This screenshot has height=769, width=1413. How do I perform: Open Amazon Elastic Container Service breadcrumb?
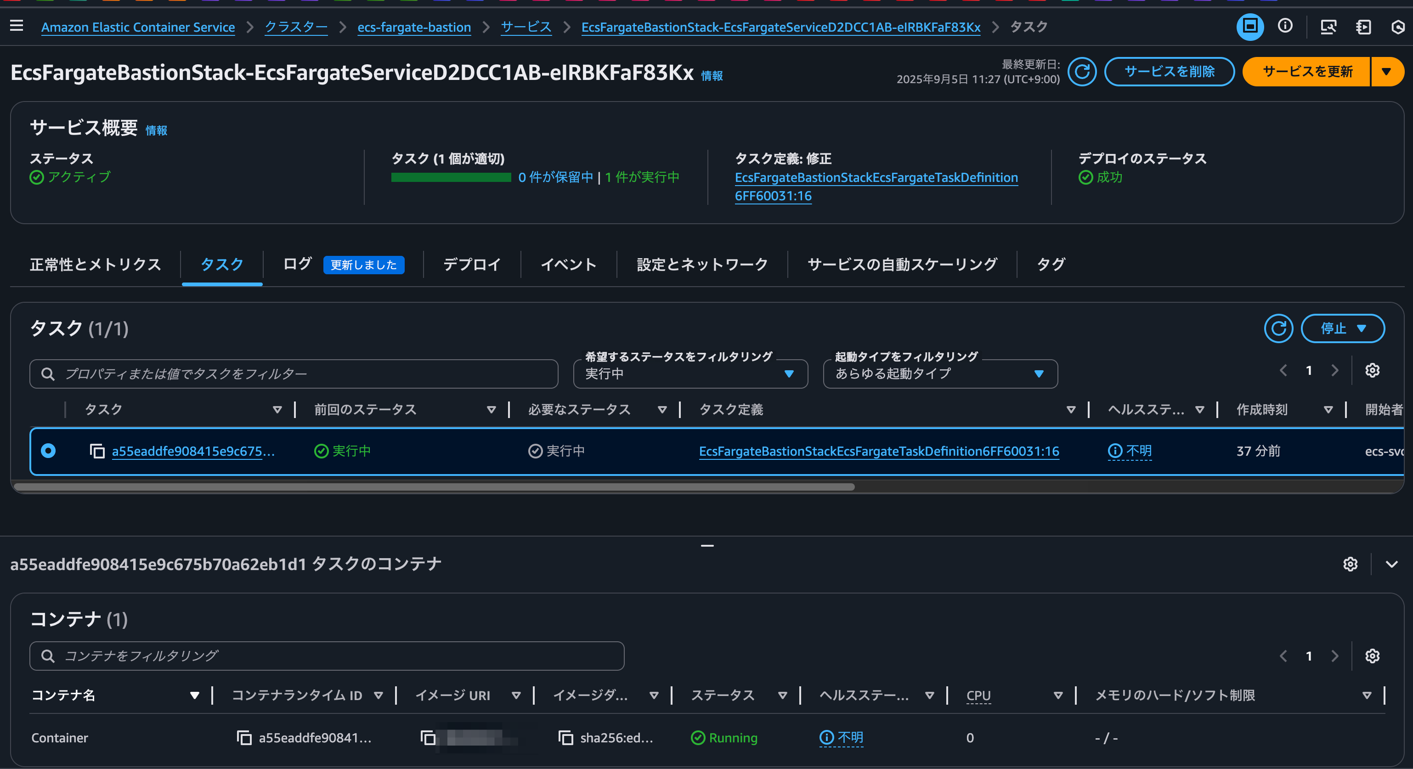(138, 27)
